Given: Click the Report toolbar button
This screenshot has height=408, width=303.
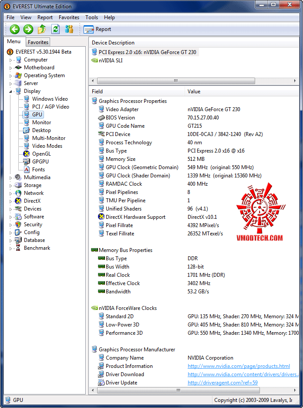Looking at the screenshot, I should point(97,29).
